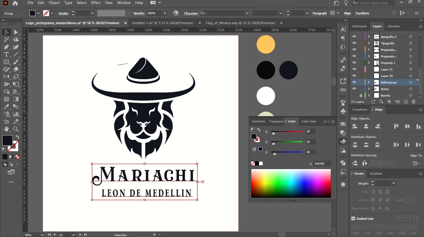424x237 pixels.
Task: Activate the Hand tool
Action: coord(6,129)
